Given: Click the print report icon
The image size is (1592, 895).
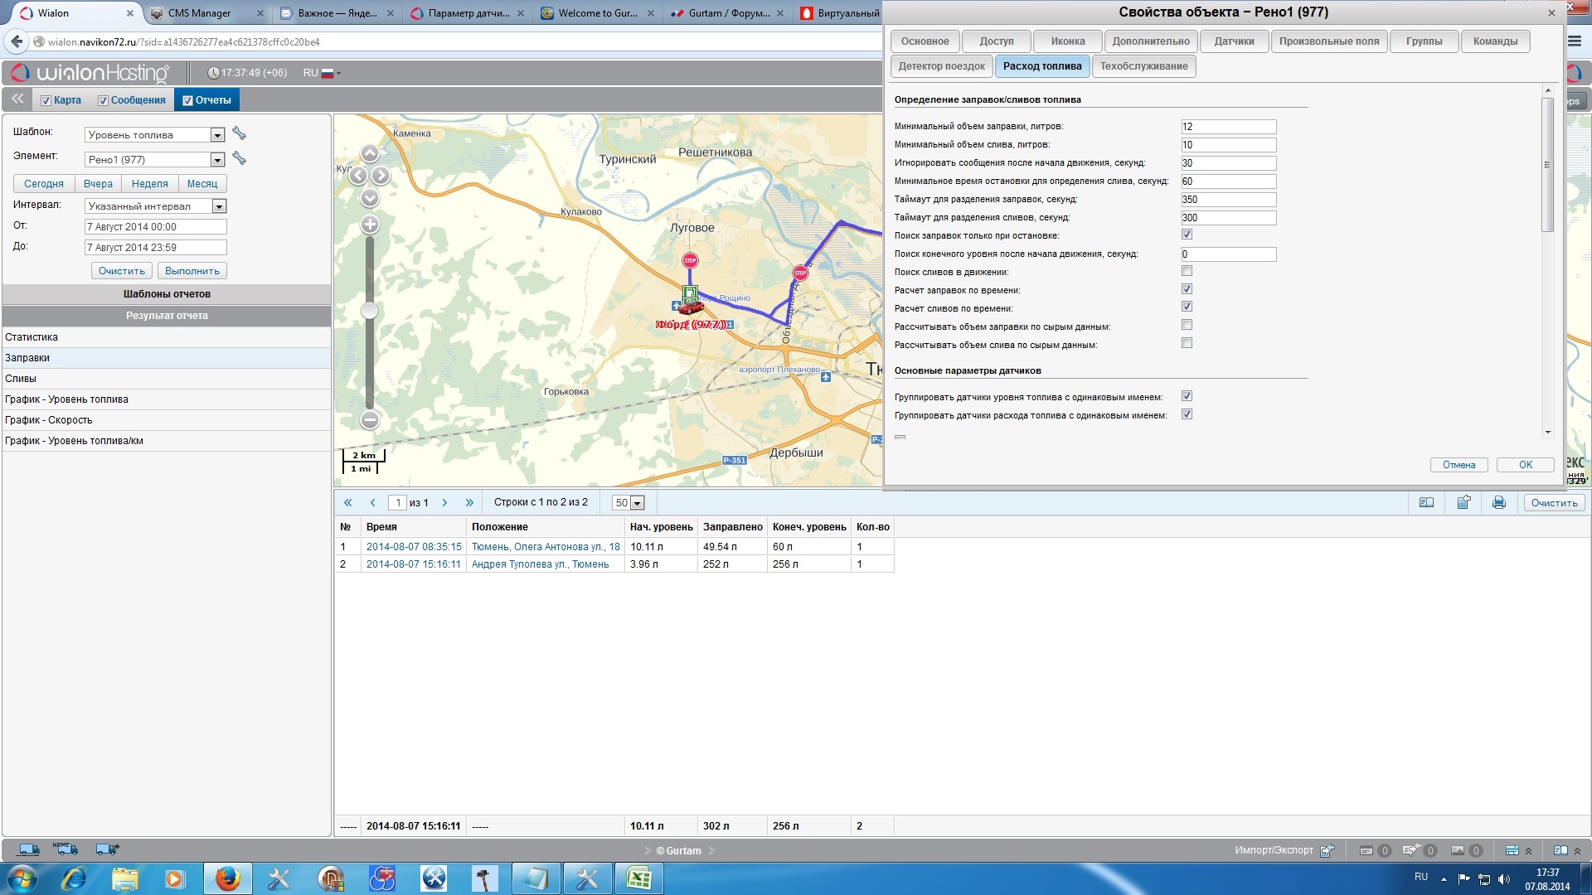Looking at the screenshot, I should (x=1498, y=503).
